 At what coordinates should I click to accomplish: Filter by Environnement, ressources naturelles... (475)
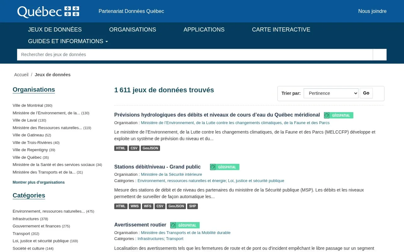[53, 211]
